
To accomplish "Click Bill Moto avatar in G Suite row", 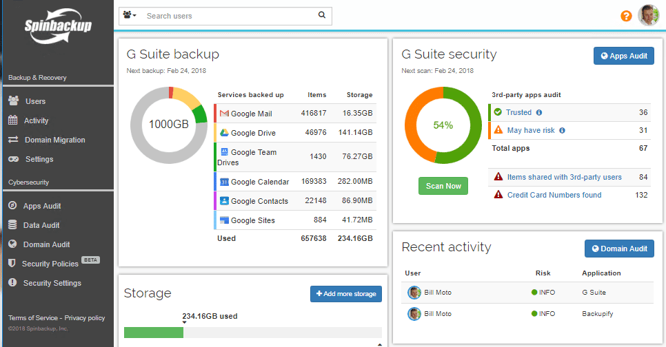I will pyautogui.click(x=414, y=293).
